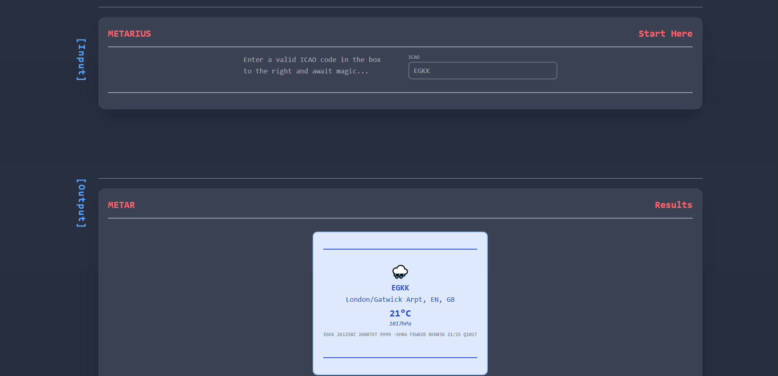The image size is (778, 376).
Task: Click the 1017hPa pressure value
Action: [400, 324]
